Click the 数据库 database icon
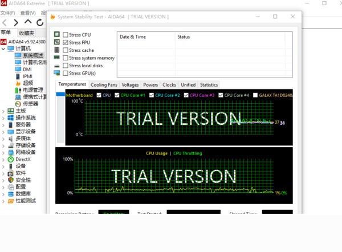The width and height of the screenshot is (342, 252). (x=10, y=194)
